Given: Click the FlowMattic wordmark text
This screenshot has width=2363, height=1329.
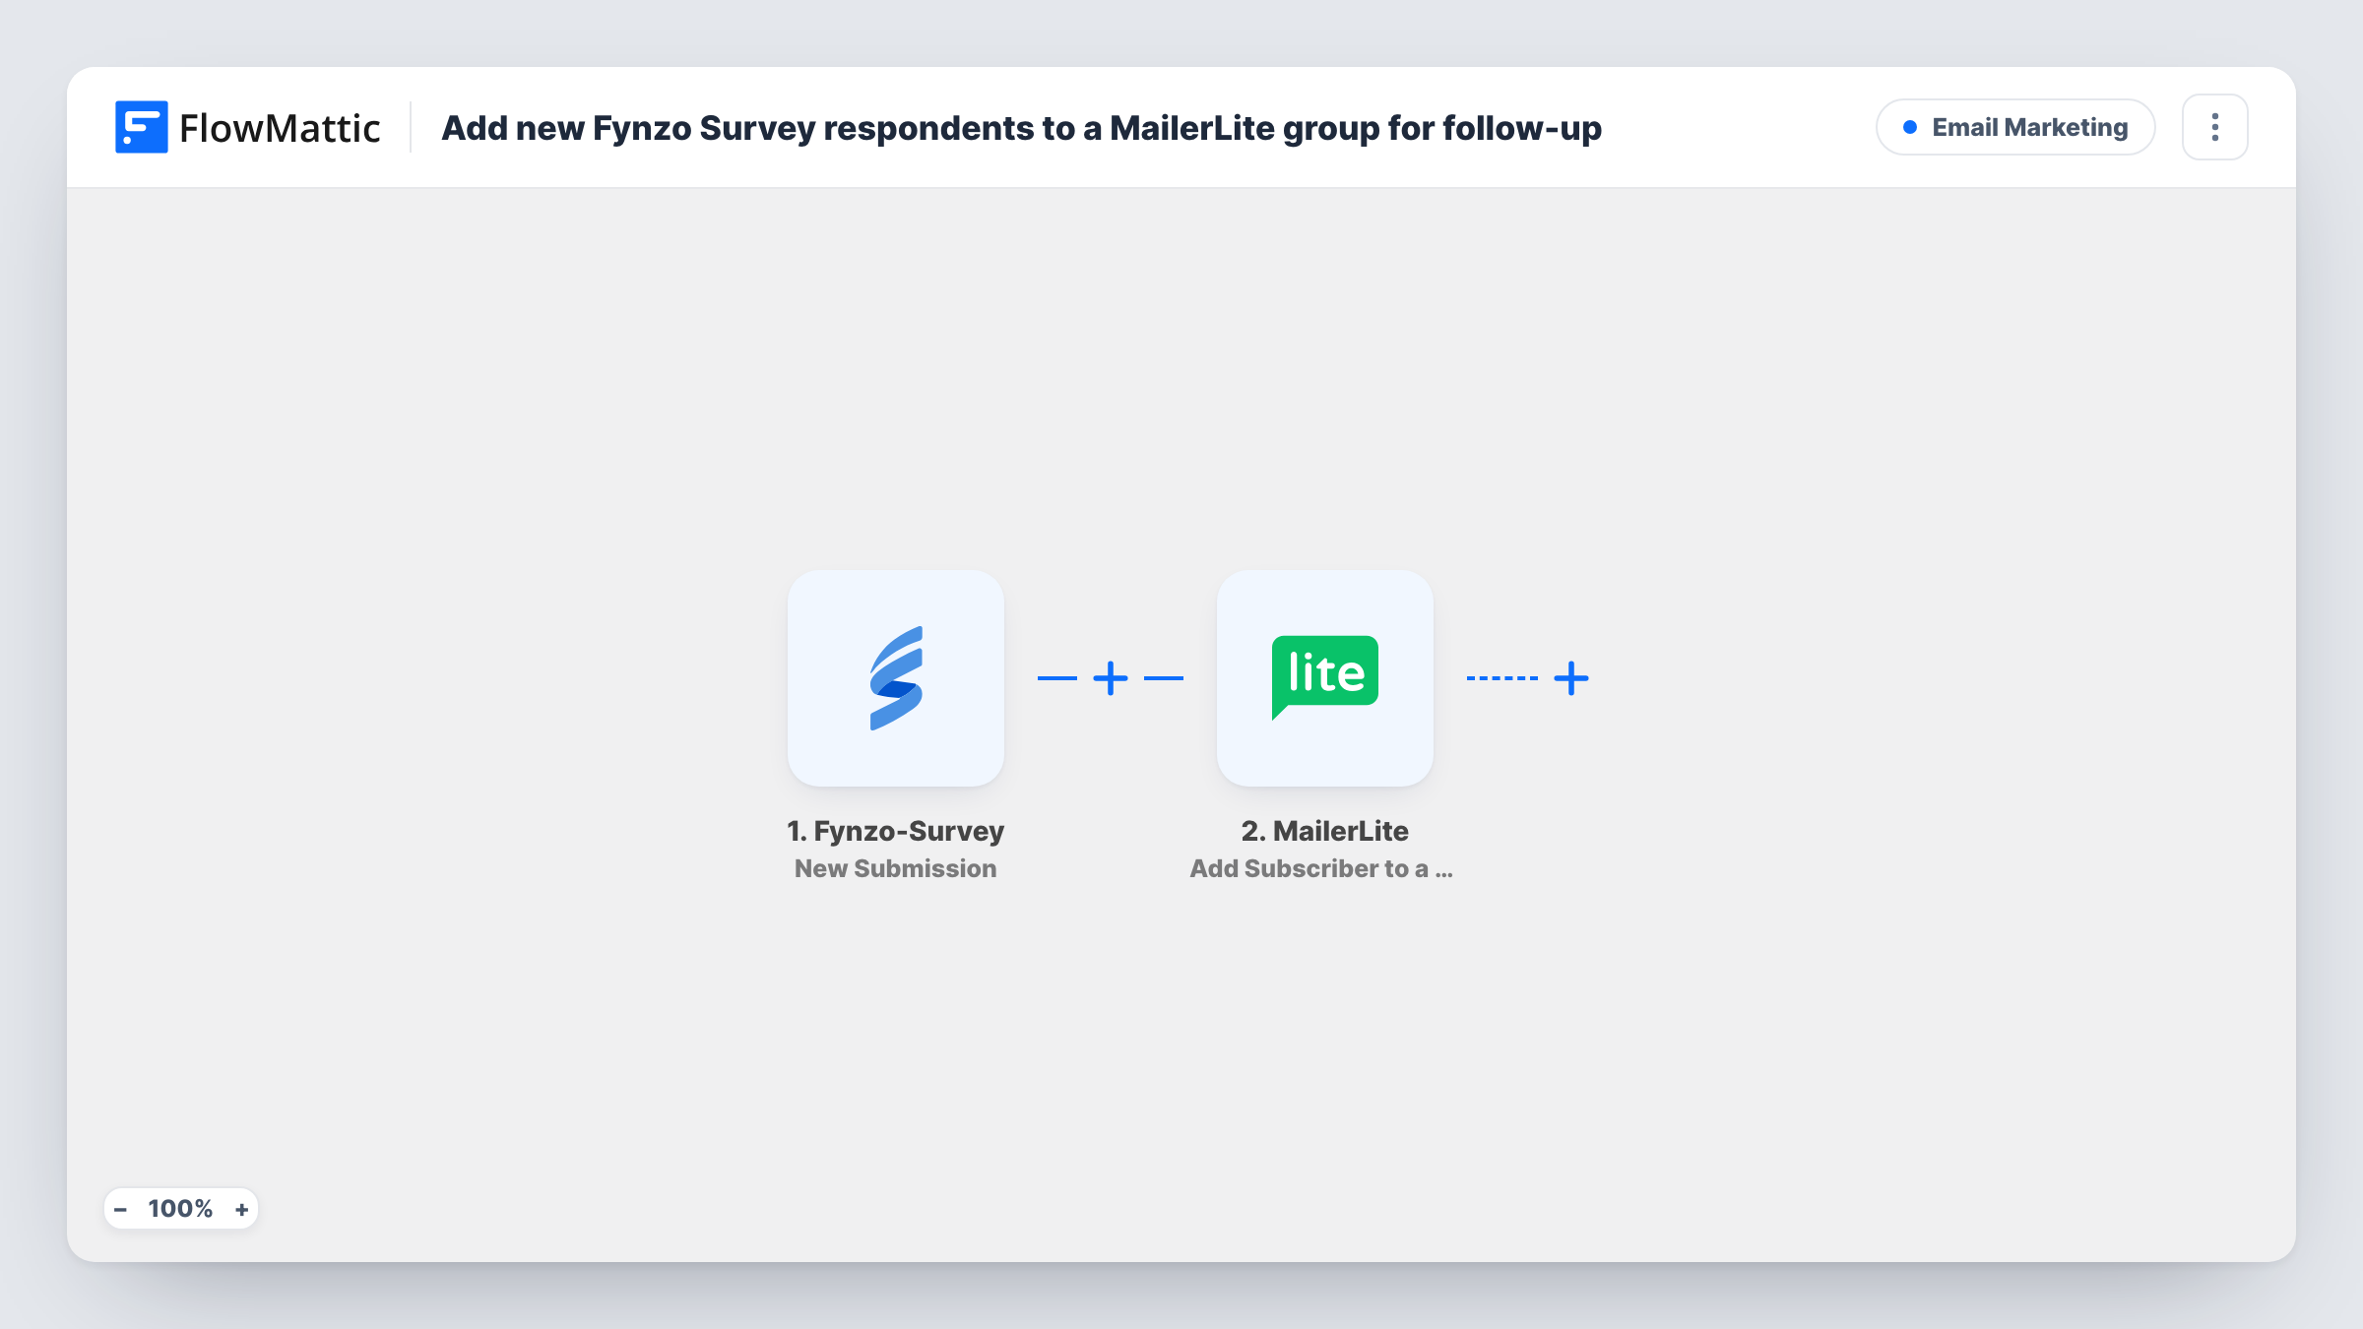Looking at the screenshot, I should pos(280,128).
